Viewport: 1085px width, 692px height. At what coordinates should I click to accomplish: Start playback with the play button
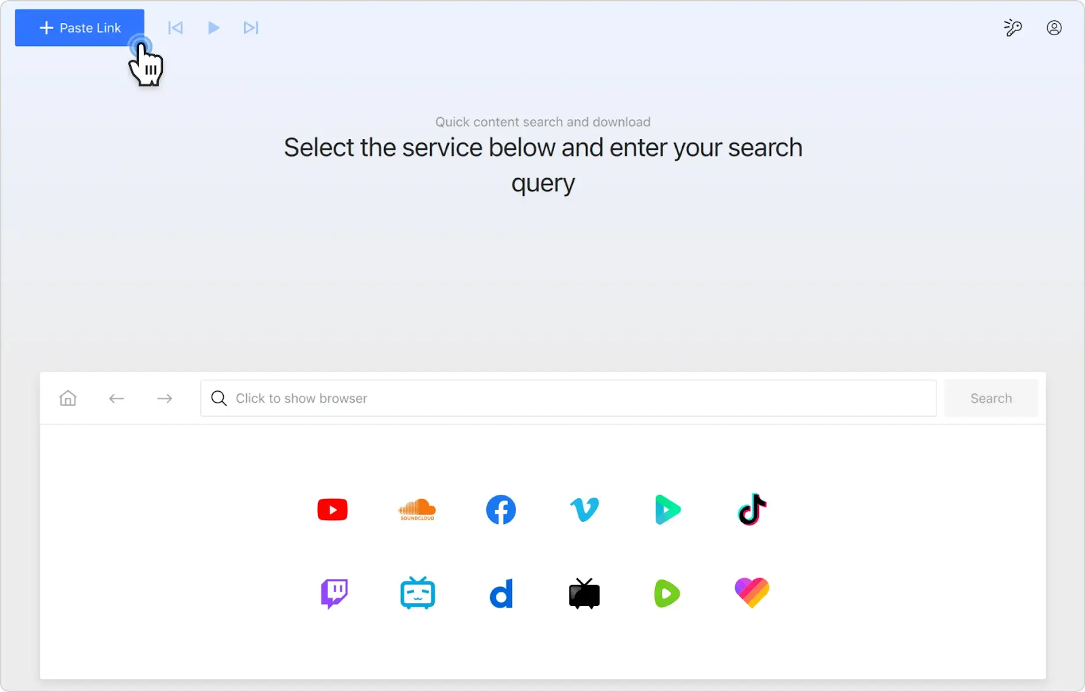pos(214,28)
